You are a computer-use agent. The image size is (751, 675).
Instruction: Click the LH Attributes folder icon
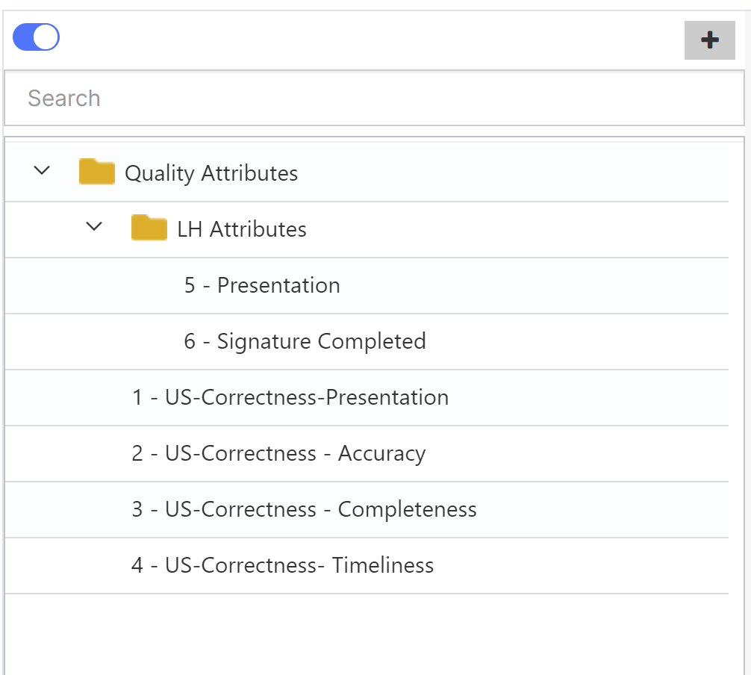point(149,228)
